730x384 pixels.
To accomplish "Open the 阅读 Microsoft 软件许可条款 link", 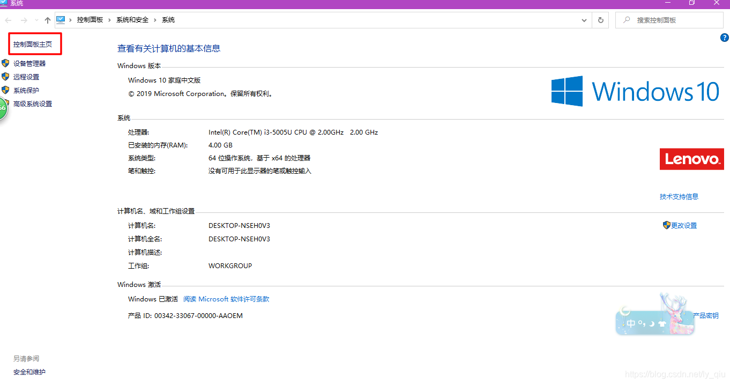I will (x=226, y=299).
